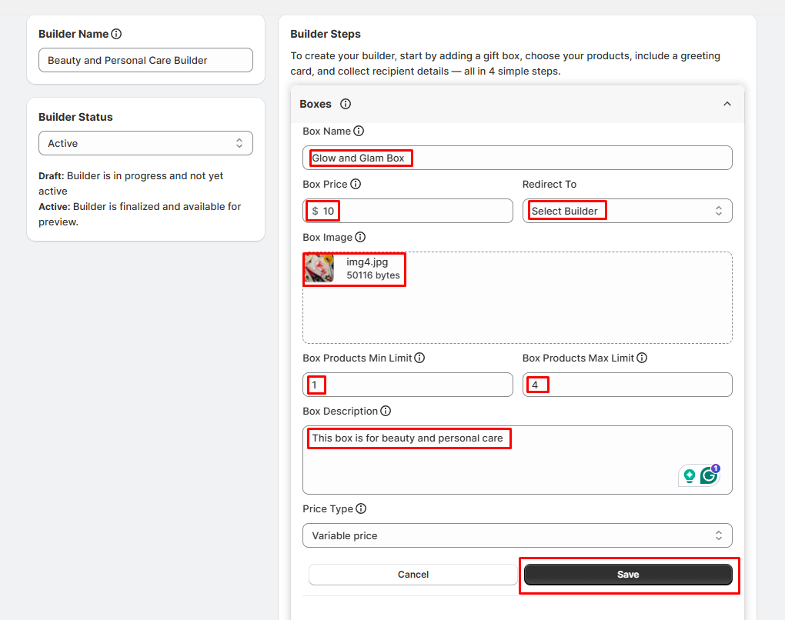Viewport: 785px width, 620px height.
Task: Click info icon next to Price Type
Action: [361, 508]
